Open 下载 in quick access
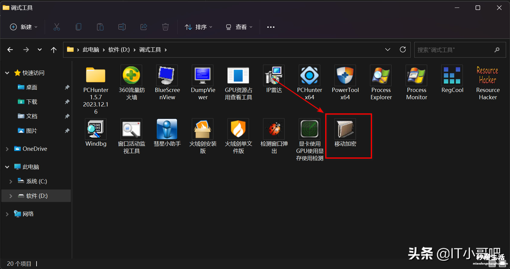 click(x=31, y=102)
